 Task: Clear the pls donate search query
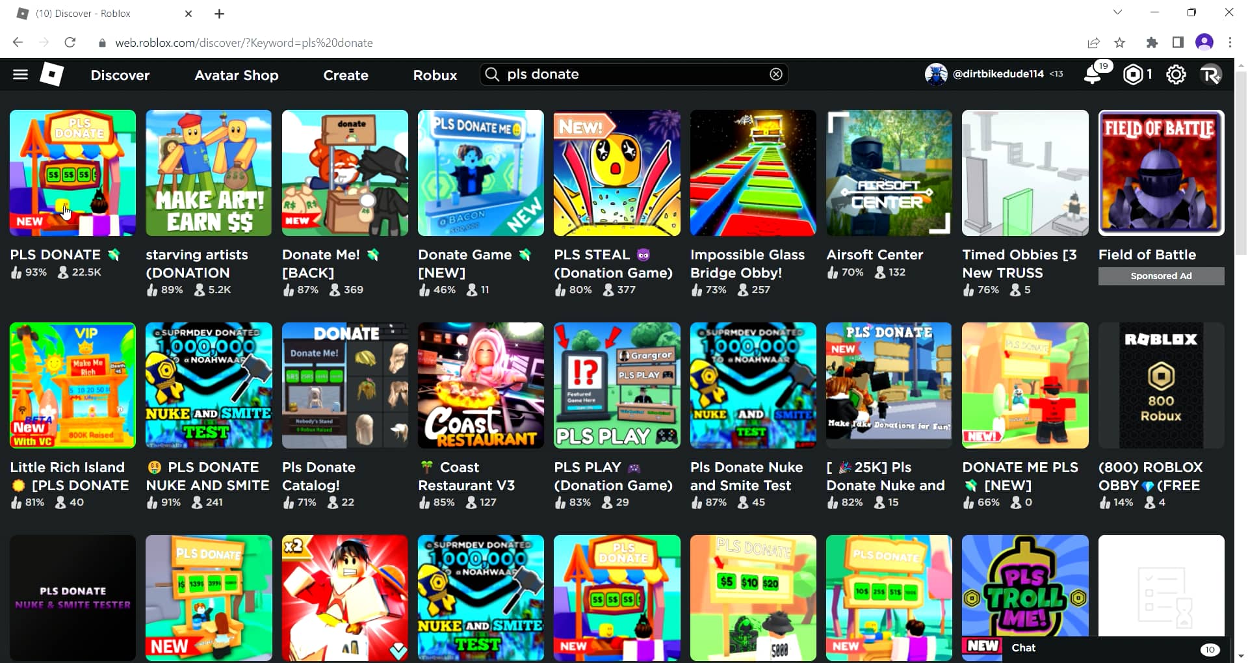coord(776,74)
